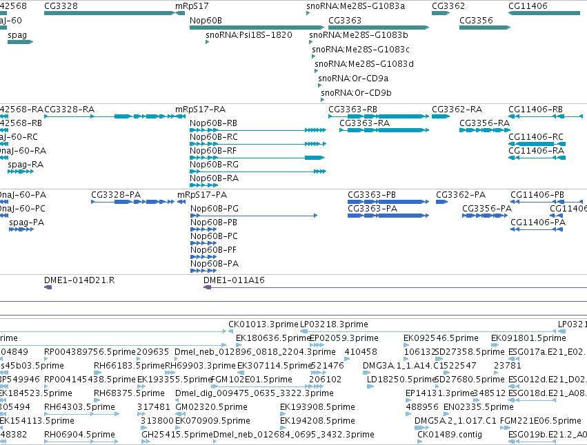This screenshot has height=445, width=587.
Task: Select the CG3363-PA protein label
Action: [x=372, y=208]
